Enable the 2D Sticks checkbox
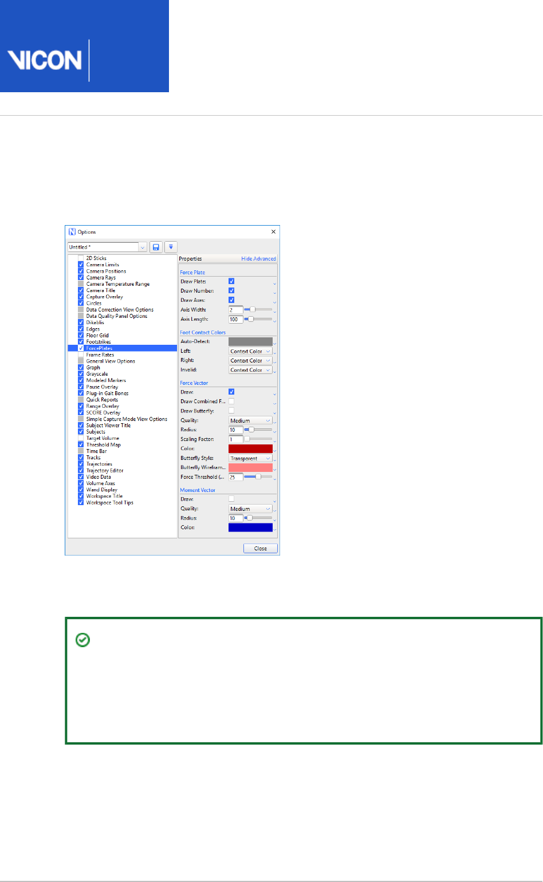This screenshot has height=882, width=543. coord(81,258)
